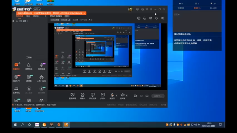Image resolution: width=237 pixels, height=133 pixels.
Task: Add a 直播屏幕 screen capture source
Action: click(x=73, y=96)
